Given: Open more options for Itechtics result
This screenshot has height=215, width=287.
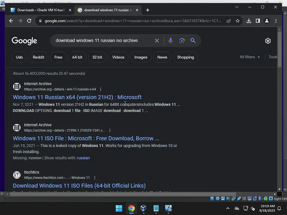Looking at the screenshot, I should click(95, 178).
